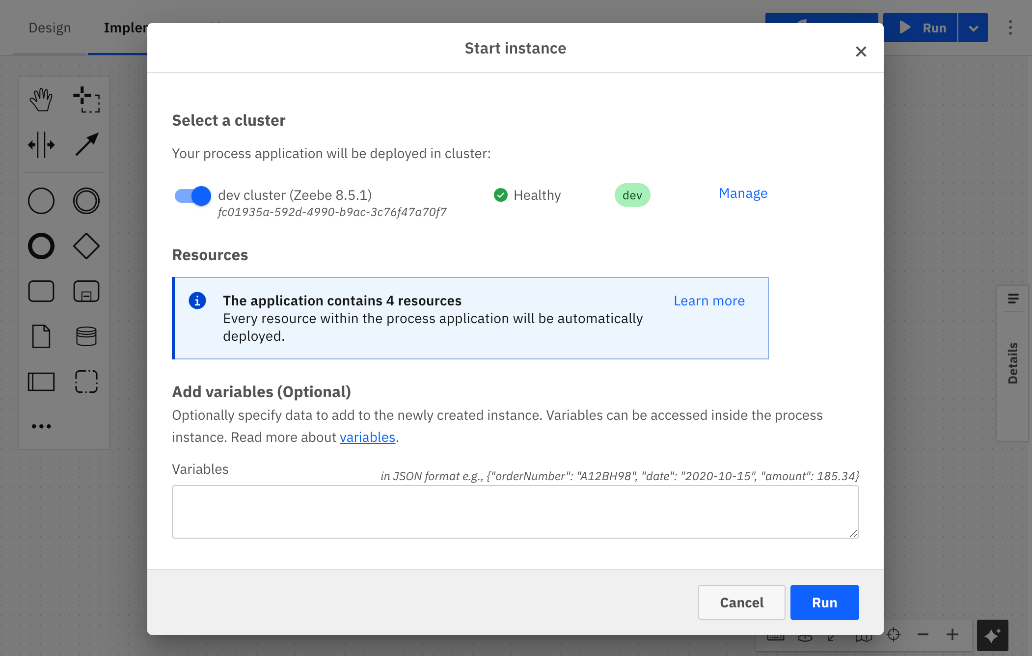Select the space tool
The image size is (1032, 656).
pos(41,145)
